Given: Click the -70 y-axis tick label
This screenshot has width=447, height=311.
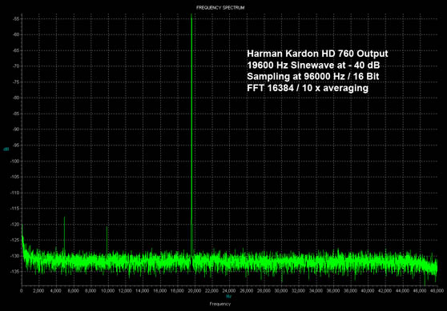Looking at the screenshot, I should point(16,66).
